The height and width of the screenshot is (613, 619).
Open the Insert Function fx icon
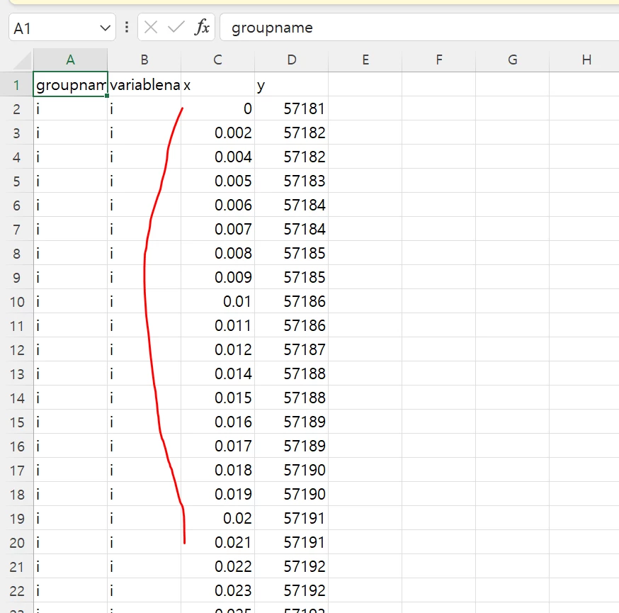point(202,27)
